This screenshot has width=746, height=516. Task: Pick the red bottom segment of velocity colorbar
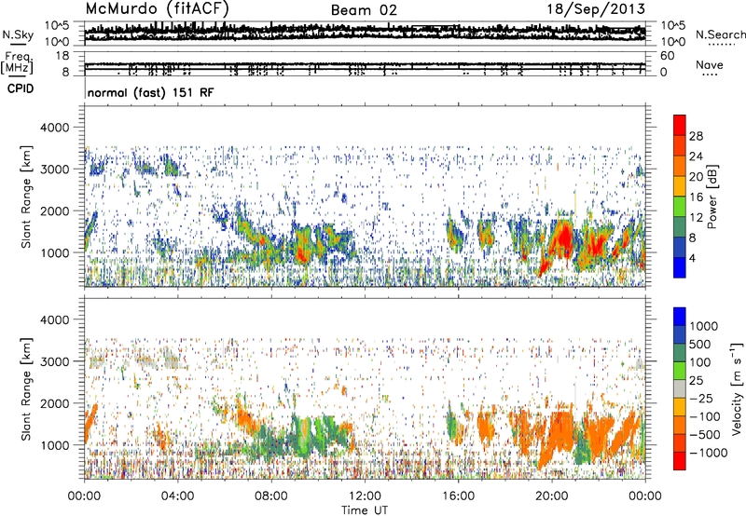point(680,461)
